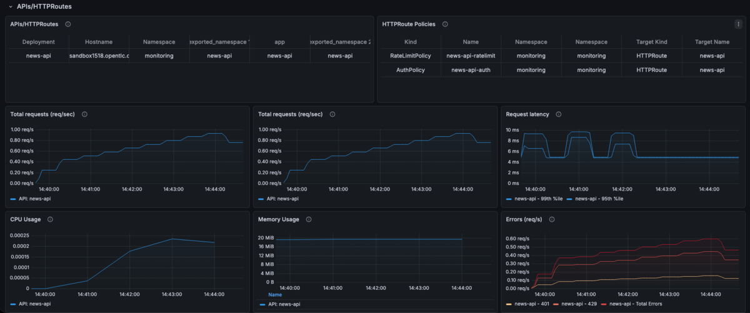Toggle news-api - 429 errors legend series
Screen dimensions: 750x313
(x=578, y=304)
